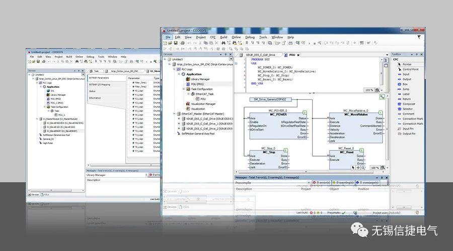453x251 pixels.
Task: Select POU (PRG) in front device tree
Action: (195, 84)
